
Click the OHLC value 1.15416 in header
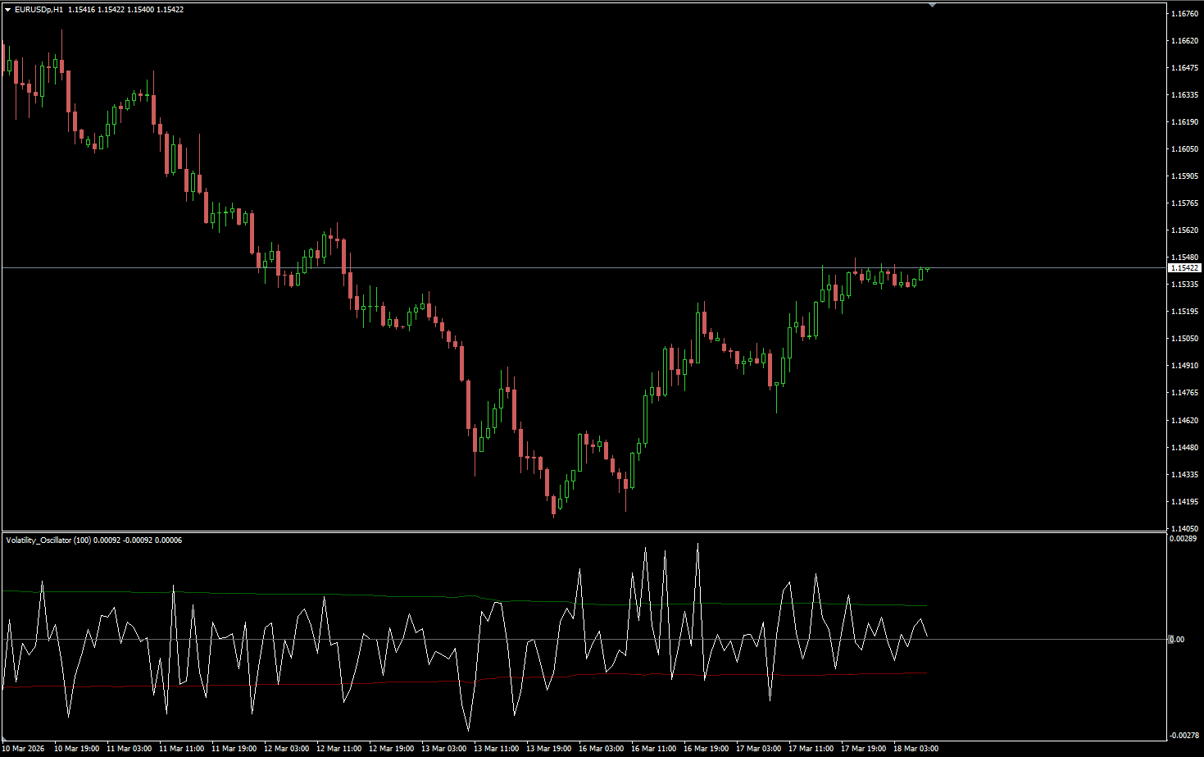pos(82,8)
